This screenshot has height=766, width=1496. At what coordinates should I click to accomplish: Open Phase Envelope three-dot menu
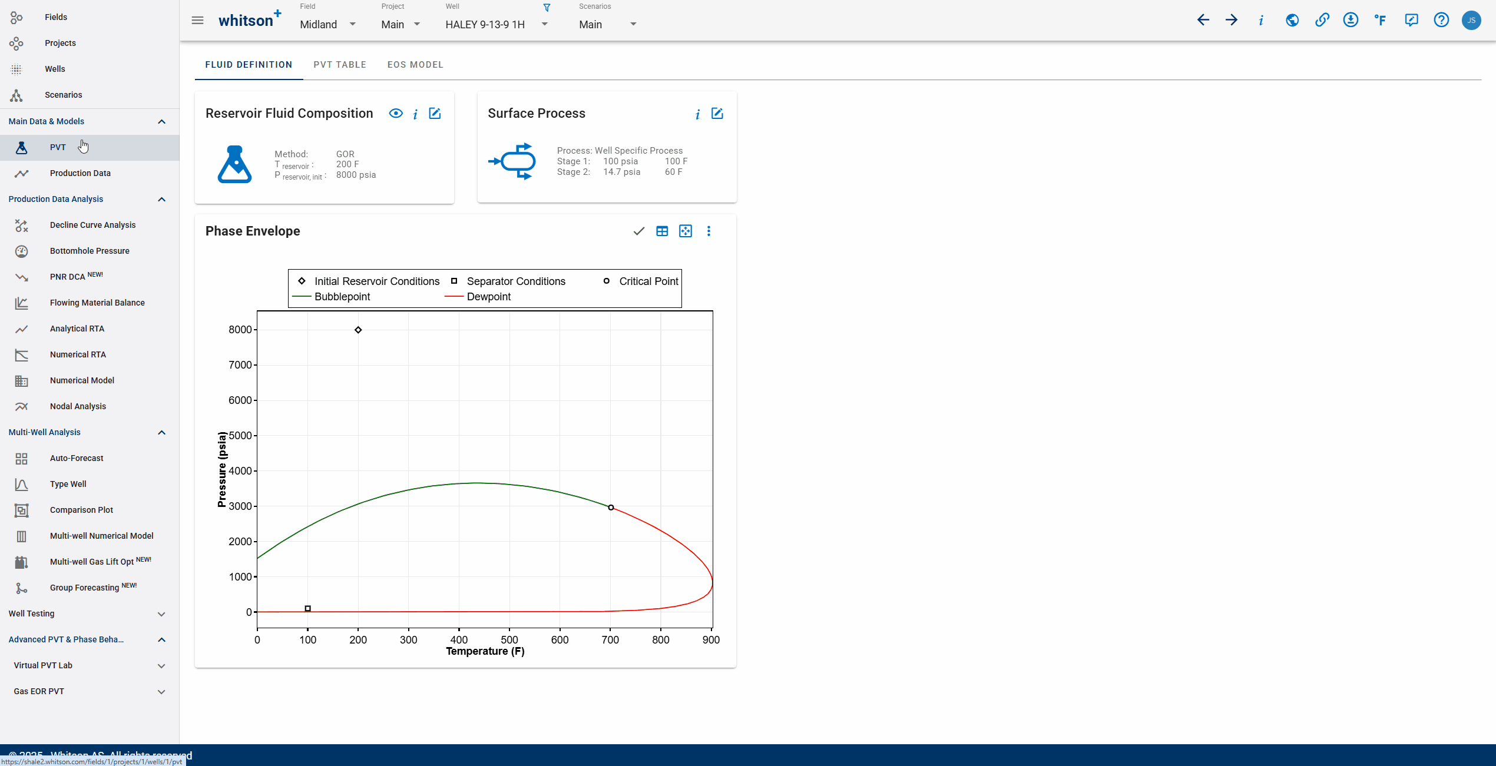click(x=709, y=231)
